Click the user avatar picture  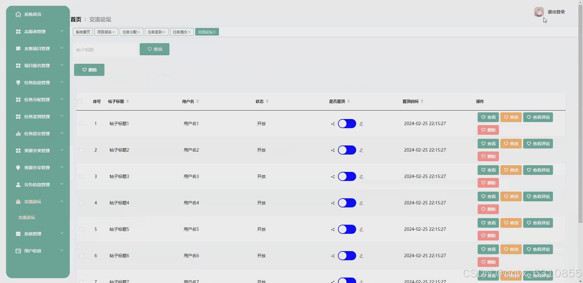pyautogui.click(x=539, y=12)
